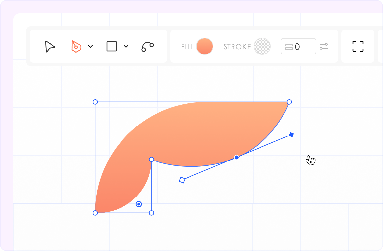
Task: Select the filled anchor on the curve
Action: click(x=237, y=157)
